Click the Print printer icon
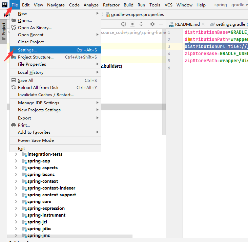The width and height of the screenshot is (248, 242). pyautogui.click(x=14, y=125)
